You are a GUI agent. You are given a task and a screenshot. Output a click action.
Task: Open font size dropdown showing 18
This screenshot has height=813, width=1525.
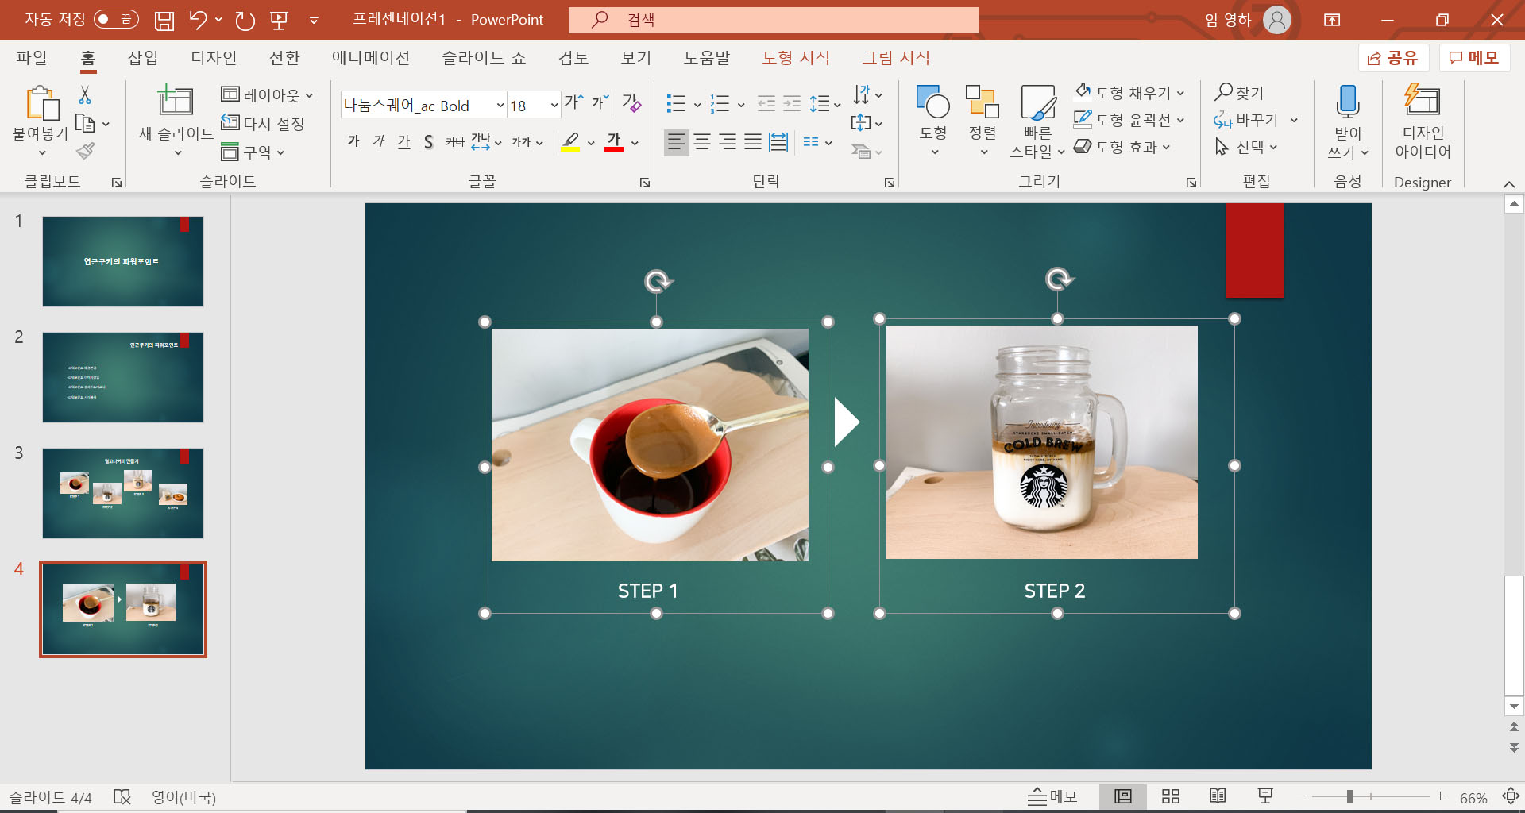tap(554, 105)
